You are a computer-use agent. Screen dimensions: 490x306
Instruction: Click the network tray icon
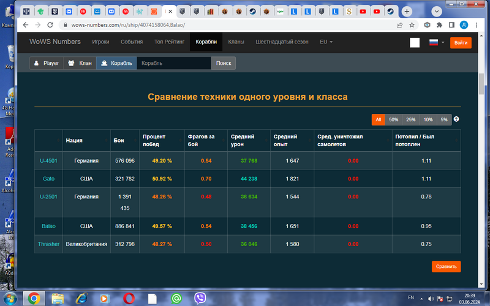click(x=450, y=299)
